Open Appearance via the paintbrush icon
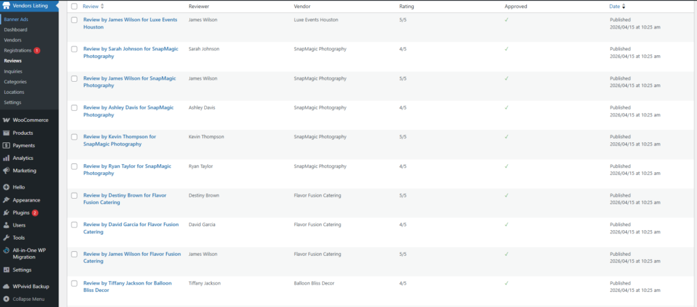The width and height of the screenshot is (697, 307). tap(6, 200)
